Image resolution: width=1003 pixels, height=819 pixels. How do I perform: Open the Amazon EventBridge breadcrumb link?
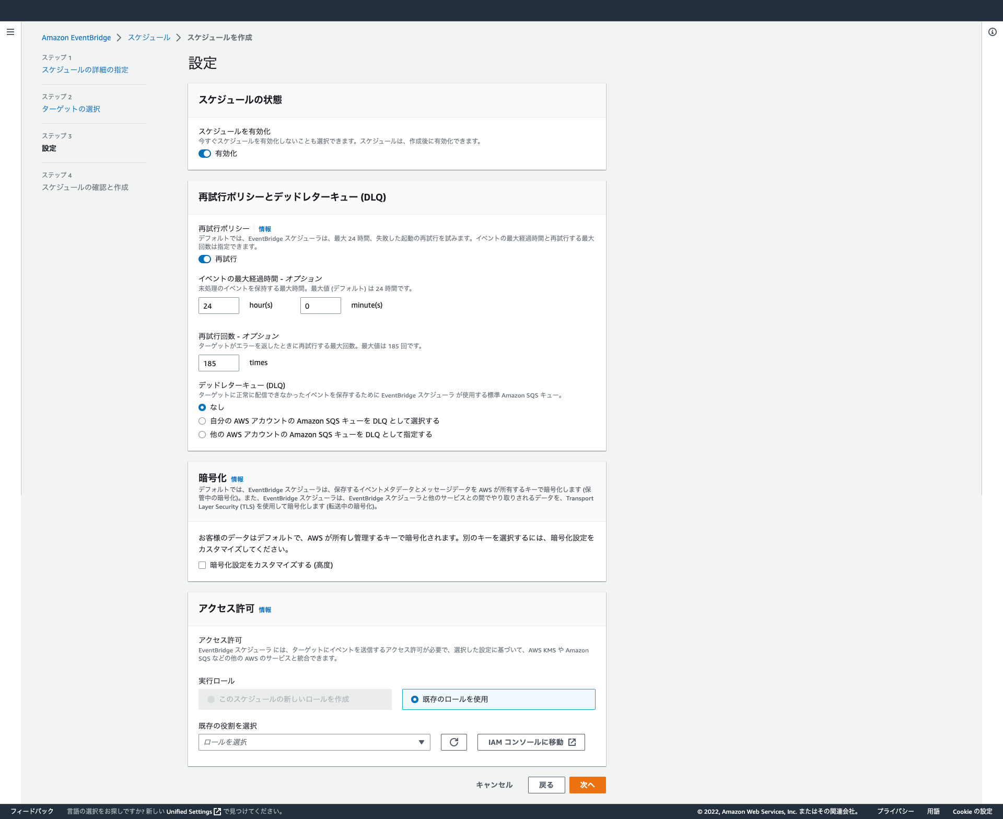tap(76, 37)
